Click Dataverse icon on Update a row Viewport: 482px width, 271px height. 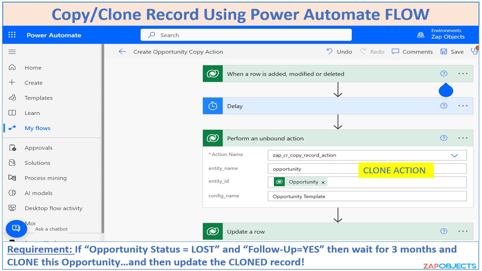pos(213,231)
